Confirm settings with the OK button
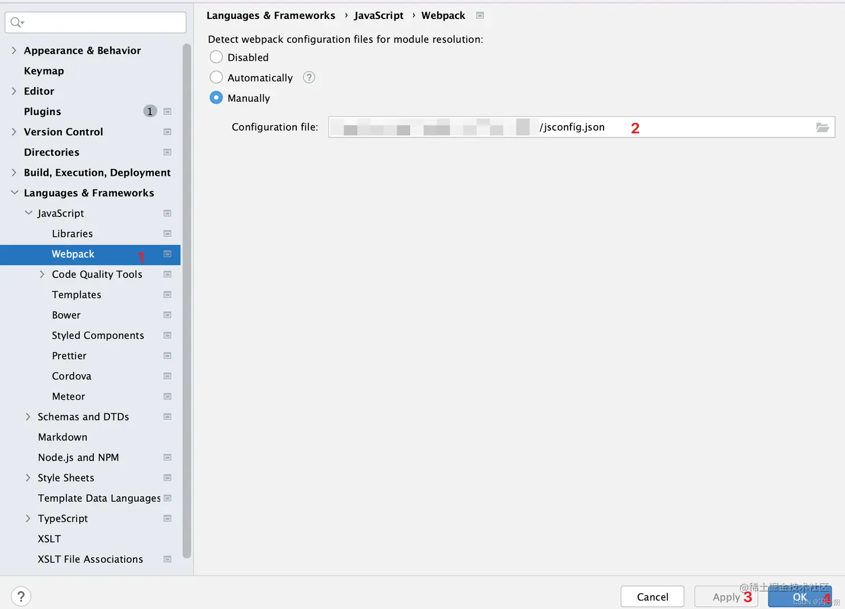Viewport: 845px width, 609px height. tap(800, 597)
